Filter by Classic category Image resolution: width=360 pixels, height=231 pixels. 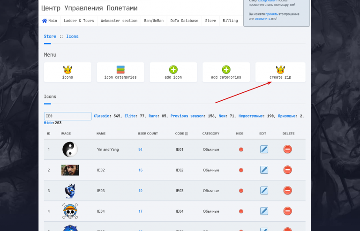(101, 116)
